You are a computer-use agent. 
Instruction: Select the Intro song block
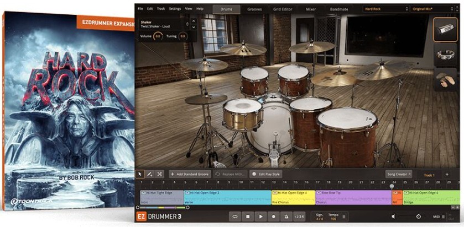coord(162,197)
